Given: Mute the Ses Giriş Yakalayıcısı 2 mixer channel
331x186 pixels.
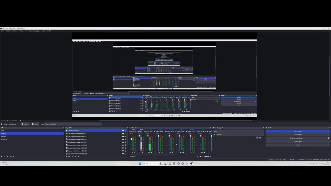Looking at the screenshot, I should (x=149, y=152).
